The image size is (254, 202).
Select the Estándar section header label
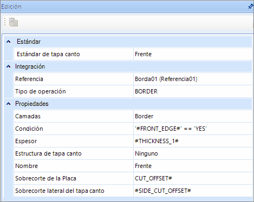pyautogui.click(x=29, y=42)
